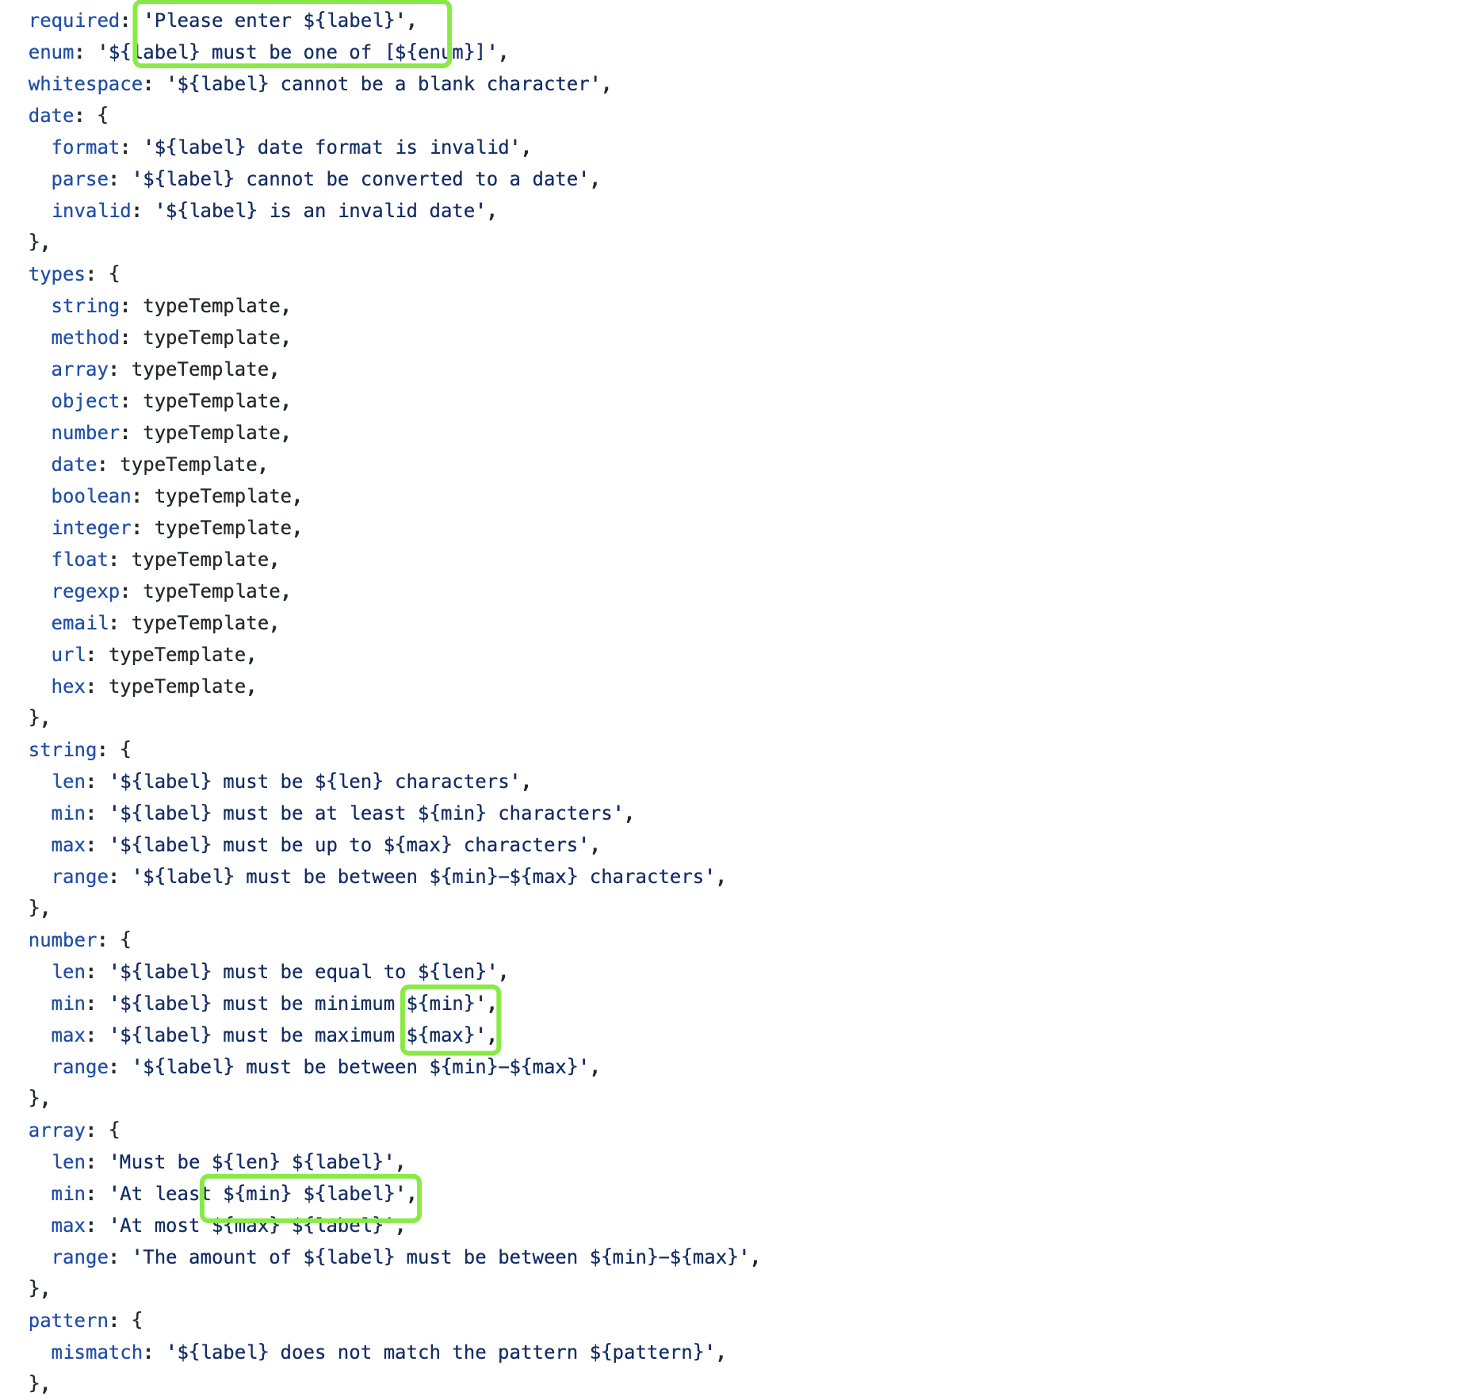1476x1400 pixels.
Task: Click the 'range' key under string
Action: [x=79, y=877]
